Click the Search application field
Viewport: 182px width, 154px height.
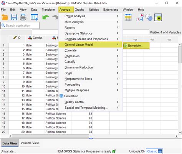coord(20,25)
